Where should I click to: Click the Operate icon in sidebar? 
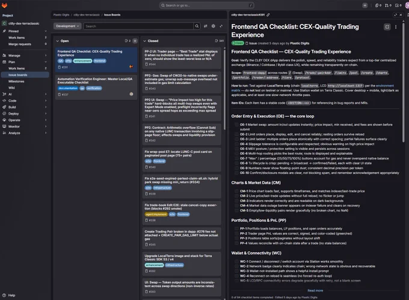click(x=4, y=120)
